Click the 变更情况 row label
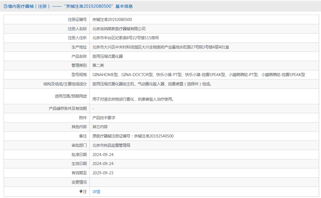The image size is (321, 198). [79, 182]
